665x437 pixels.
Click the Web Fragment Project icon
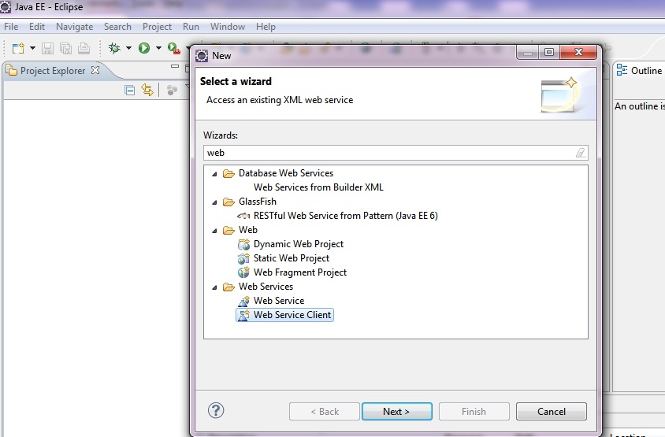pyautogui.click(x=244, y=272)
